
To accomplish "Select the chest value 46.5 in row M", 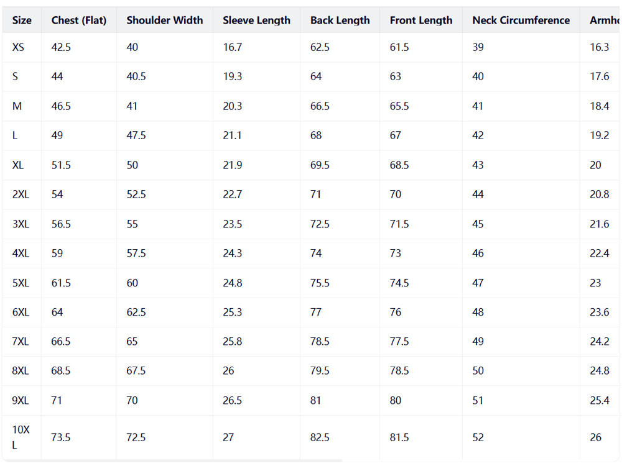I will coord(61,106).
